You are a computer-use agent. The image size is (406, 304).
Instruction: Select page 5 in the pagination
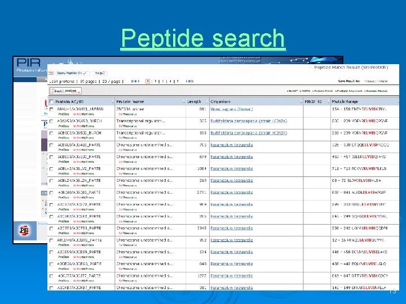[178, 81]
